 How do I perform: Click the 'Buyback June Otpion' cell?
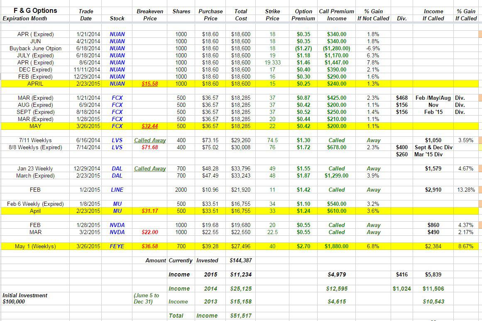tap(35, 48)
